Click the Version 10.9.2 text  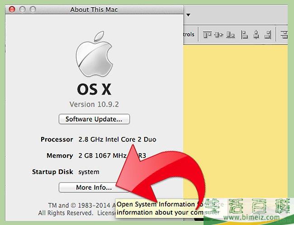coord(94,104)
